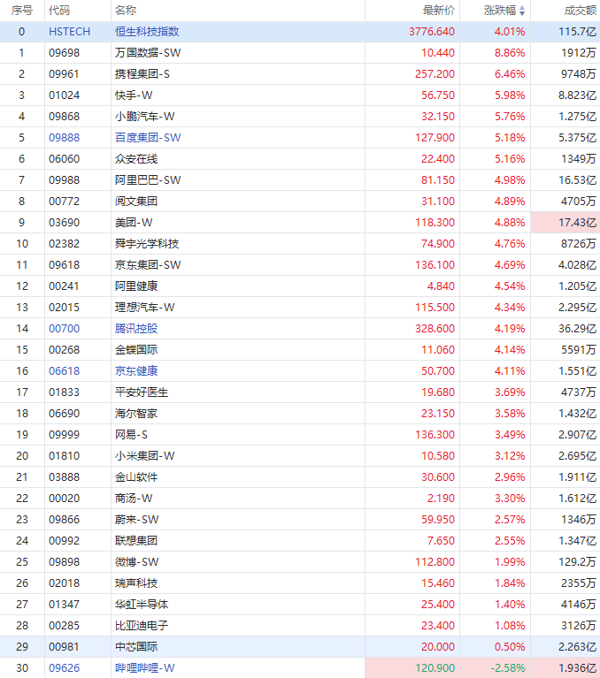Select 比亚迪电子 row name
The height and width of the screenshot is (678, 600).
[142, 625]
